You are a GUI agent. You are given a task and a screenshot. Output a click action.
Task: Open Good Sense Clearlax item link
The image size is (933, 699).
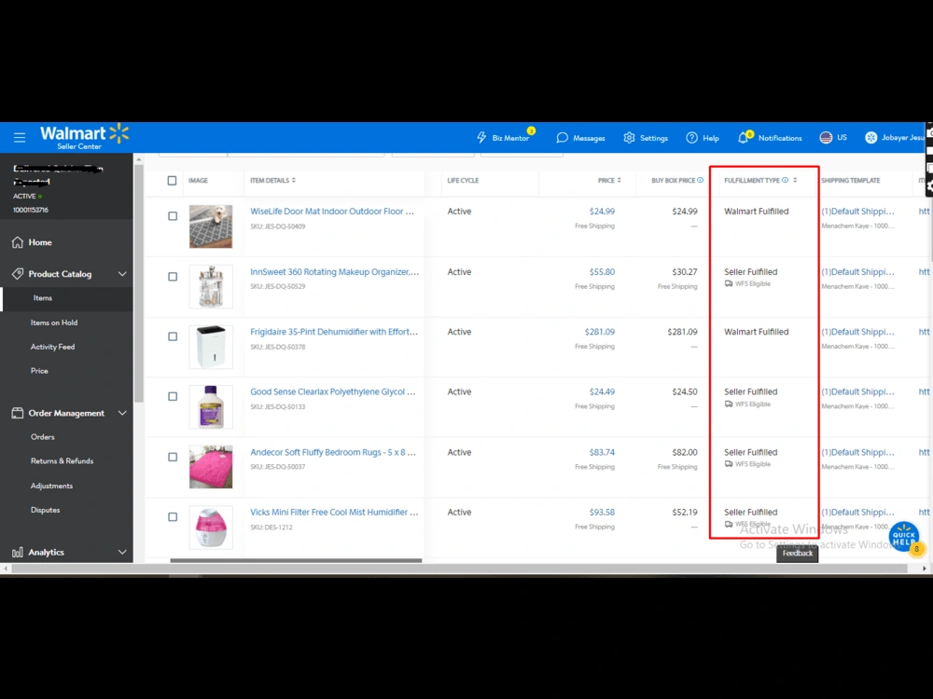coord(333,391)
